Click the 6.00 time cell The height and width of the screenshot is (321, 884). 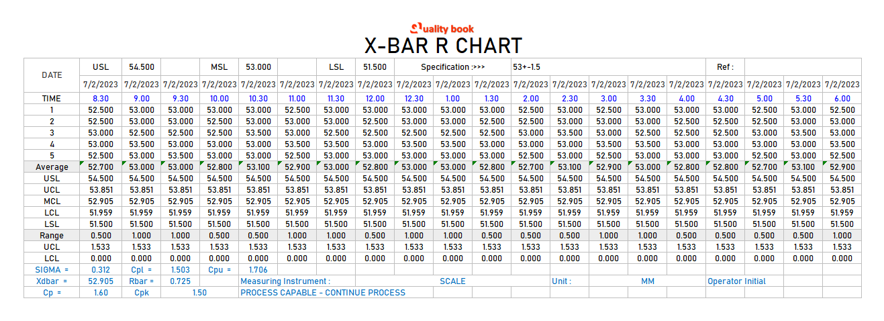click(x=842, y=98)
